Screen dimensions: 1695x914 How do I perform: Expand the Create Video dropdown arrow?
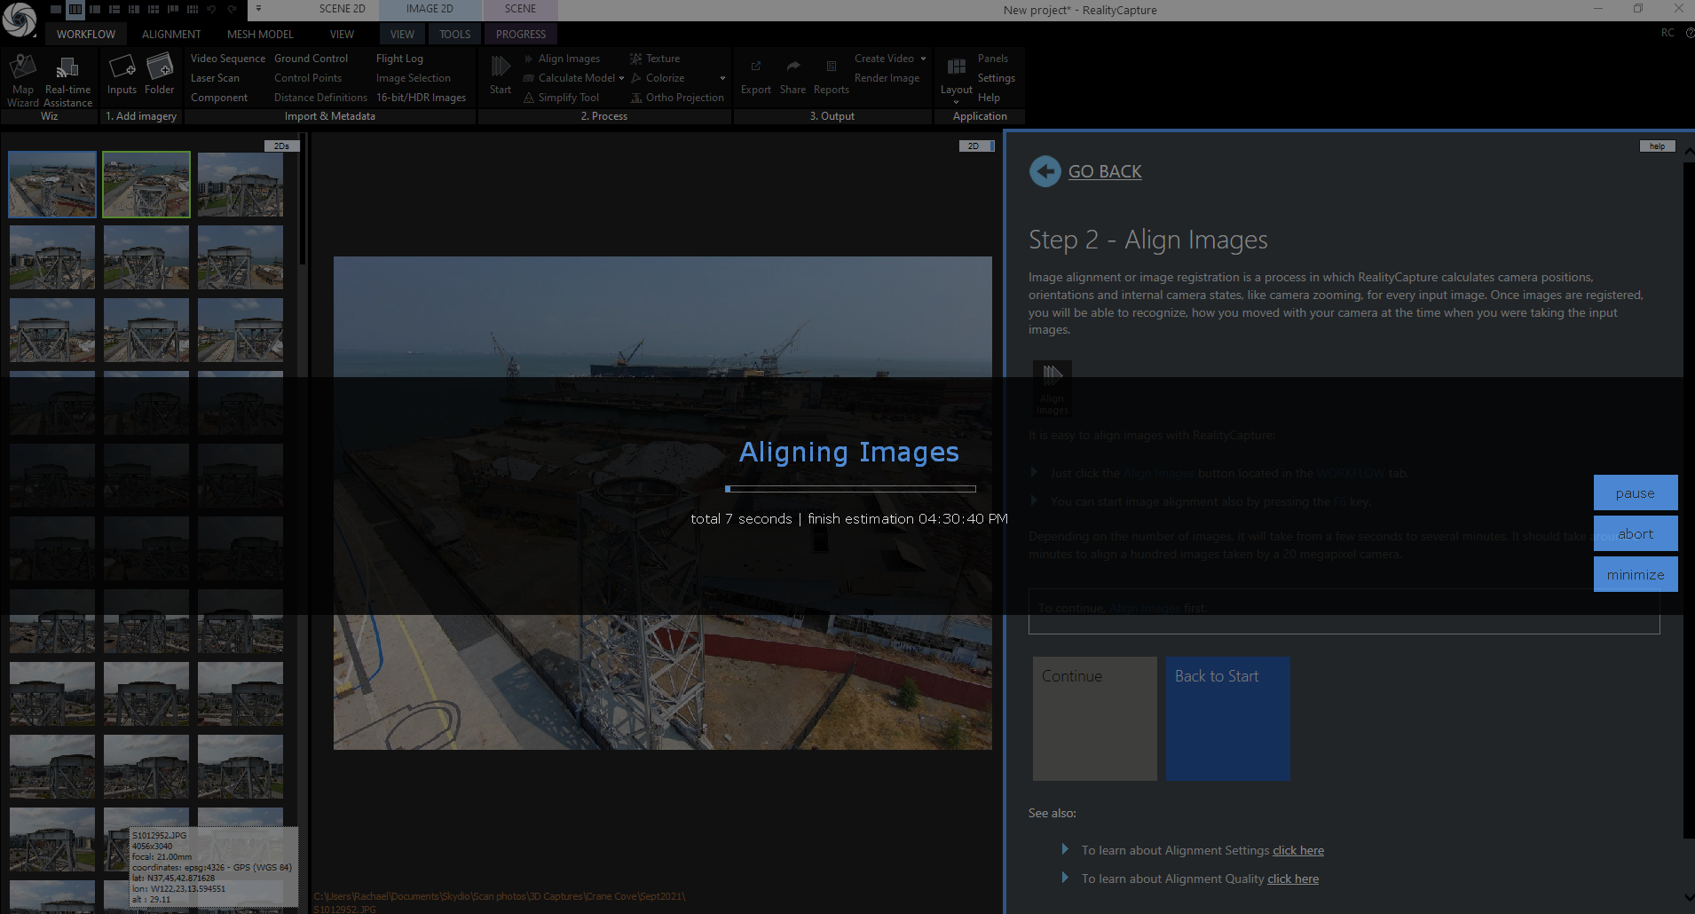click(x=923, y=59)
